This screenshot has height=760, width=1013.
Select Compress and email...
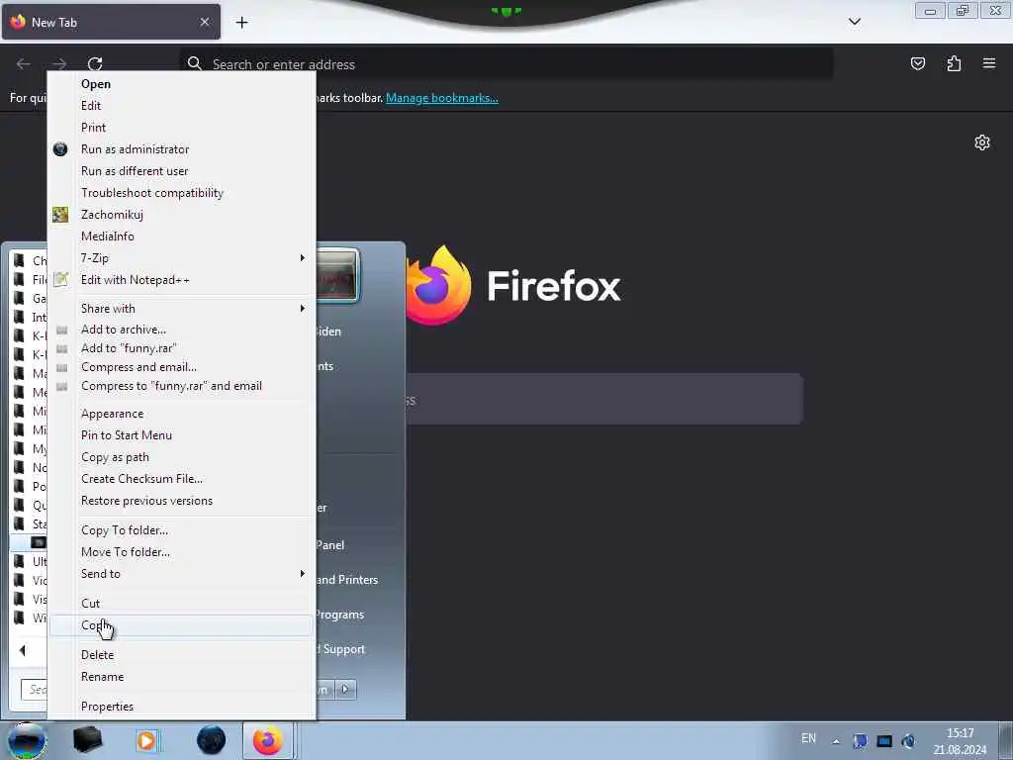[182, 367]
